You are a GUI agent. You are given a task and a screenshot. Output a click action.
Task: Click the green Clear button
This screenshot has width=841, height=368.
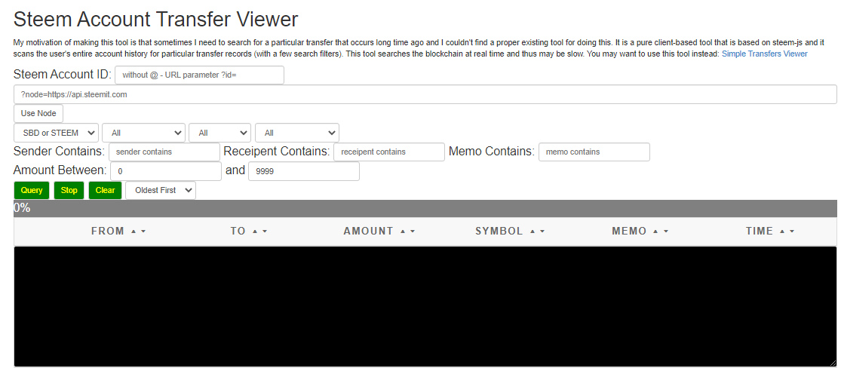105,191
